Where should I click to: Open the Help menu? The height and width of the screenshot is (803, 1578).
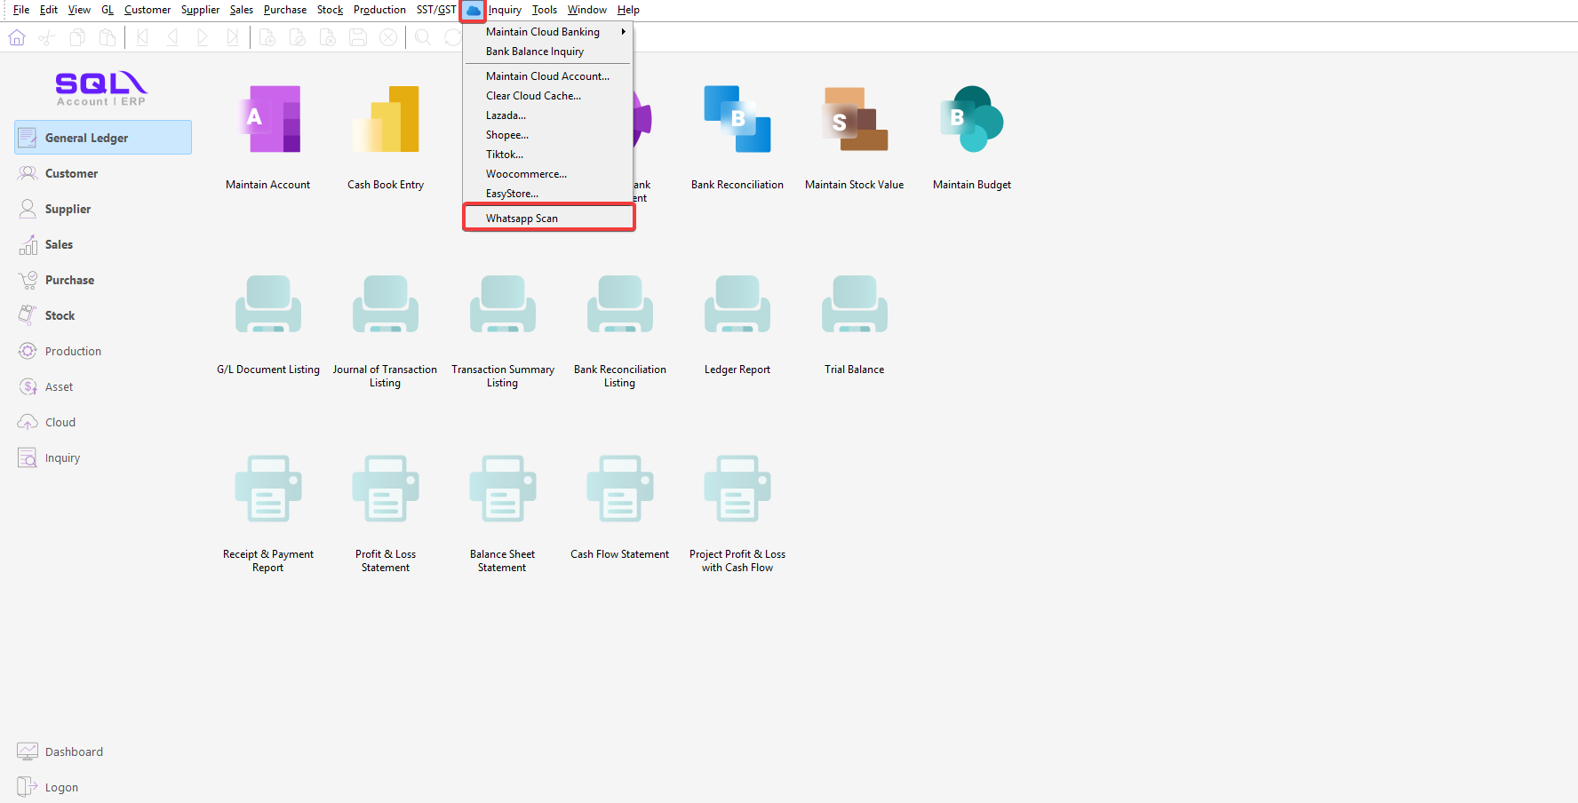(628, 10)
